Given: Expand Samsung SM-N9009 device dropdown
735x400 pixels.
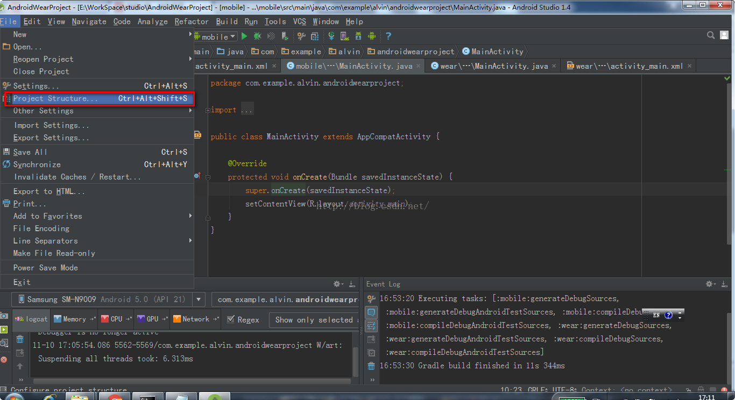Looking at the screenshot, I should (199, 299).
